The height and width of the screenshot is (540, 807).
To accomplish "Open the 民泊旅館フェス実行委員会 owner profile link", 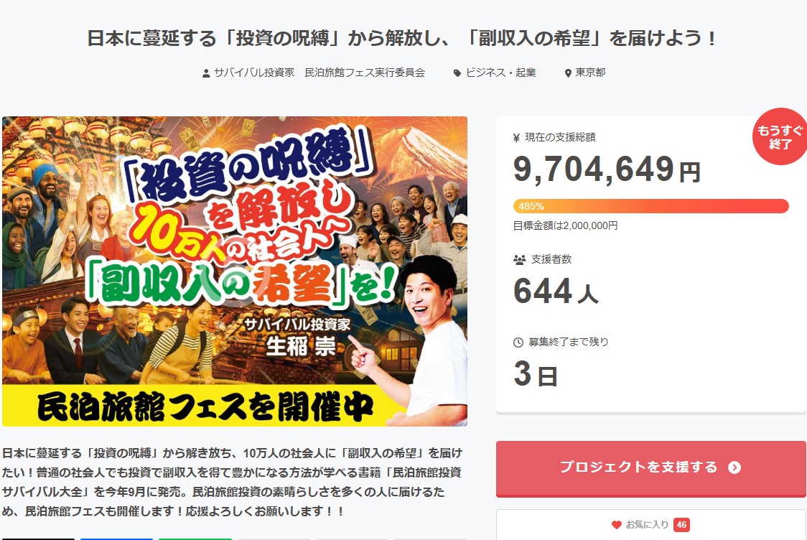I will pos(319,73).
